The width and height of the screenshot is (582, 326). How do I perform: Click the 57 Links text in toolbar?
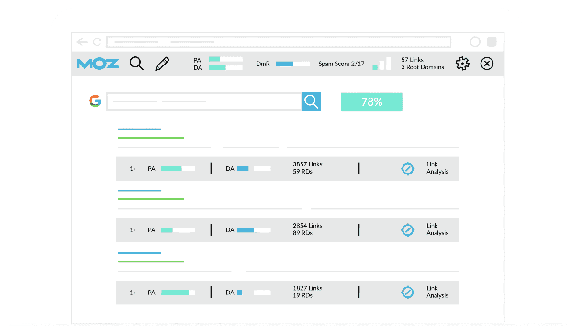pyautogui.click(x=412, y=60)
